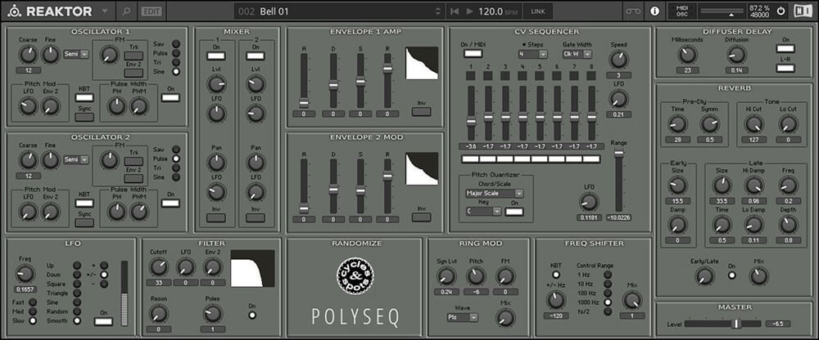Click Reverb Late Size knob
This screenshot has width=819, height=340.
[x=722, y=186]
